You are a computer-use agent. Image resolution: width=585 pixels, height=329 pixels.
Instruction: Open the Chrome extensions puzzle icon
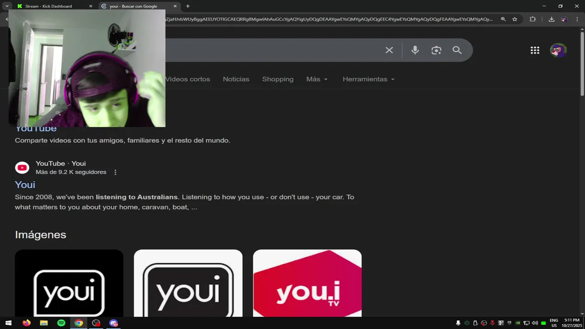532,19
